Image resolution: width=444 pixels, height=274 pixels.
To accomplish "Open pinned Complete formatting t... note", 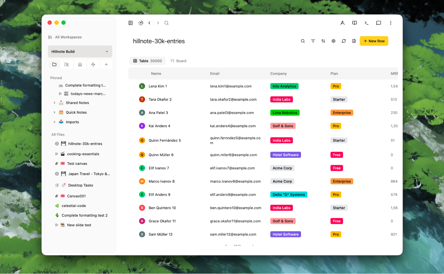I will click(x=85, y=85).
